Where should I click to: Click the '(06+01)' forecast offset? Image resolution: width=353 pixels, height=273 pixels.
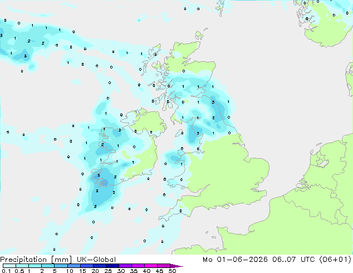[x=335, y=260]
